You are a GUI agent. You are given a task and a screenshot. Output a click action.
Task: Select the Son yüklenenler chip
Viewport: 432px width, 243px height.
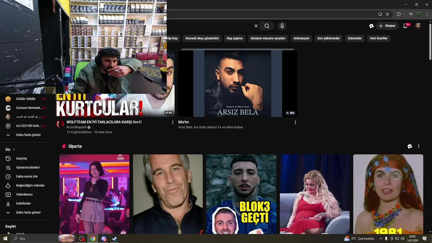(x=328, y=38)
